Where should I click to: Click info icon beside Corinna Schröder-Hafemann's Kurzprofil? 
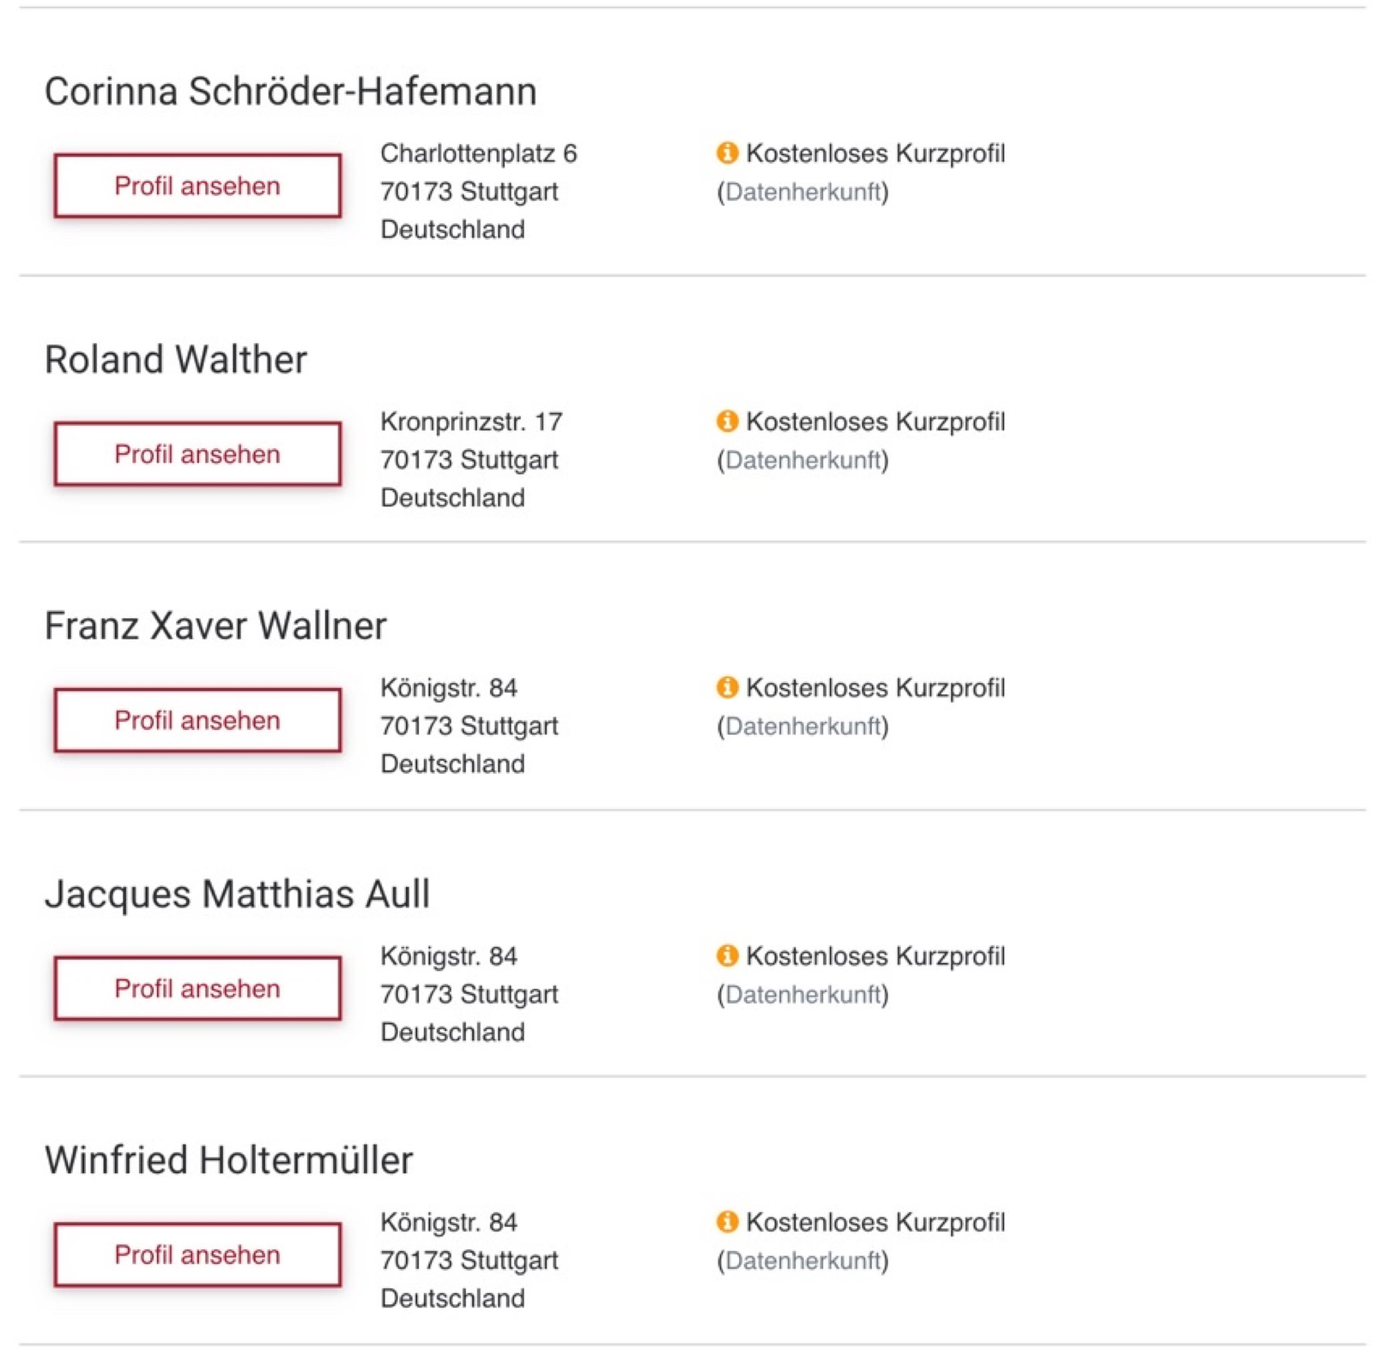[x=727, y=153]
